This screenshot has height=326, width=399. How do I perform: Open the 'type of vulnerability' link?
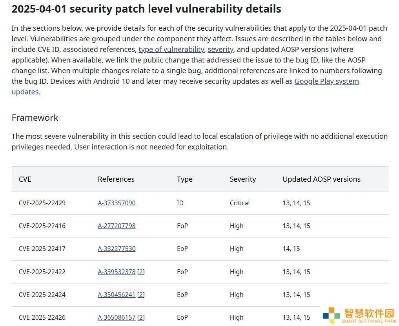click(171, 50)
